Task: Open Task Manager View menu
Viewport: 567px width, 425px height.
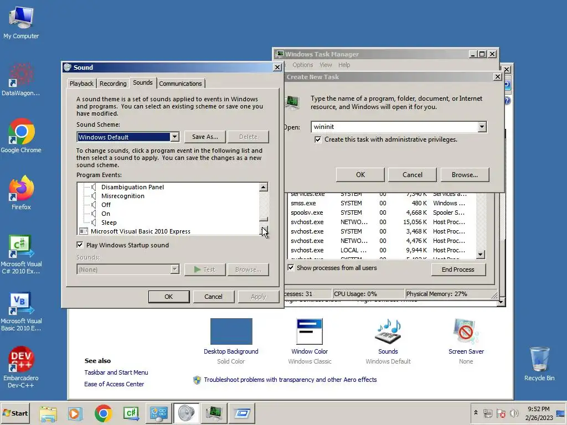Action: click(x=326, y=65)
